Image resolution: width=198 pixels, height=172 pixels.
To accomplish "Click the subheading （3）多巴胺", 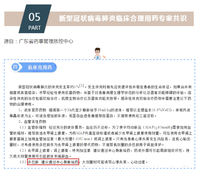I will coord(29,162).
